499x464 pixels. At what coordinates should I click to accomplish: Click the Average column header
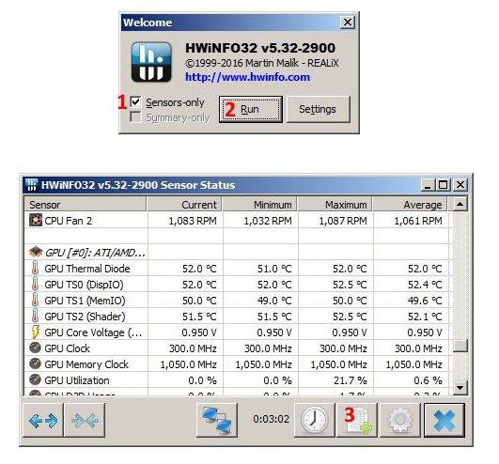tap(410, 205)
